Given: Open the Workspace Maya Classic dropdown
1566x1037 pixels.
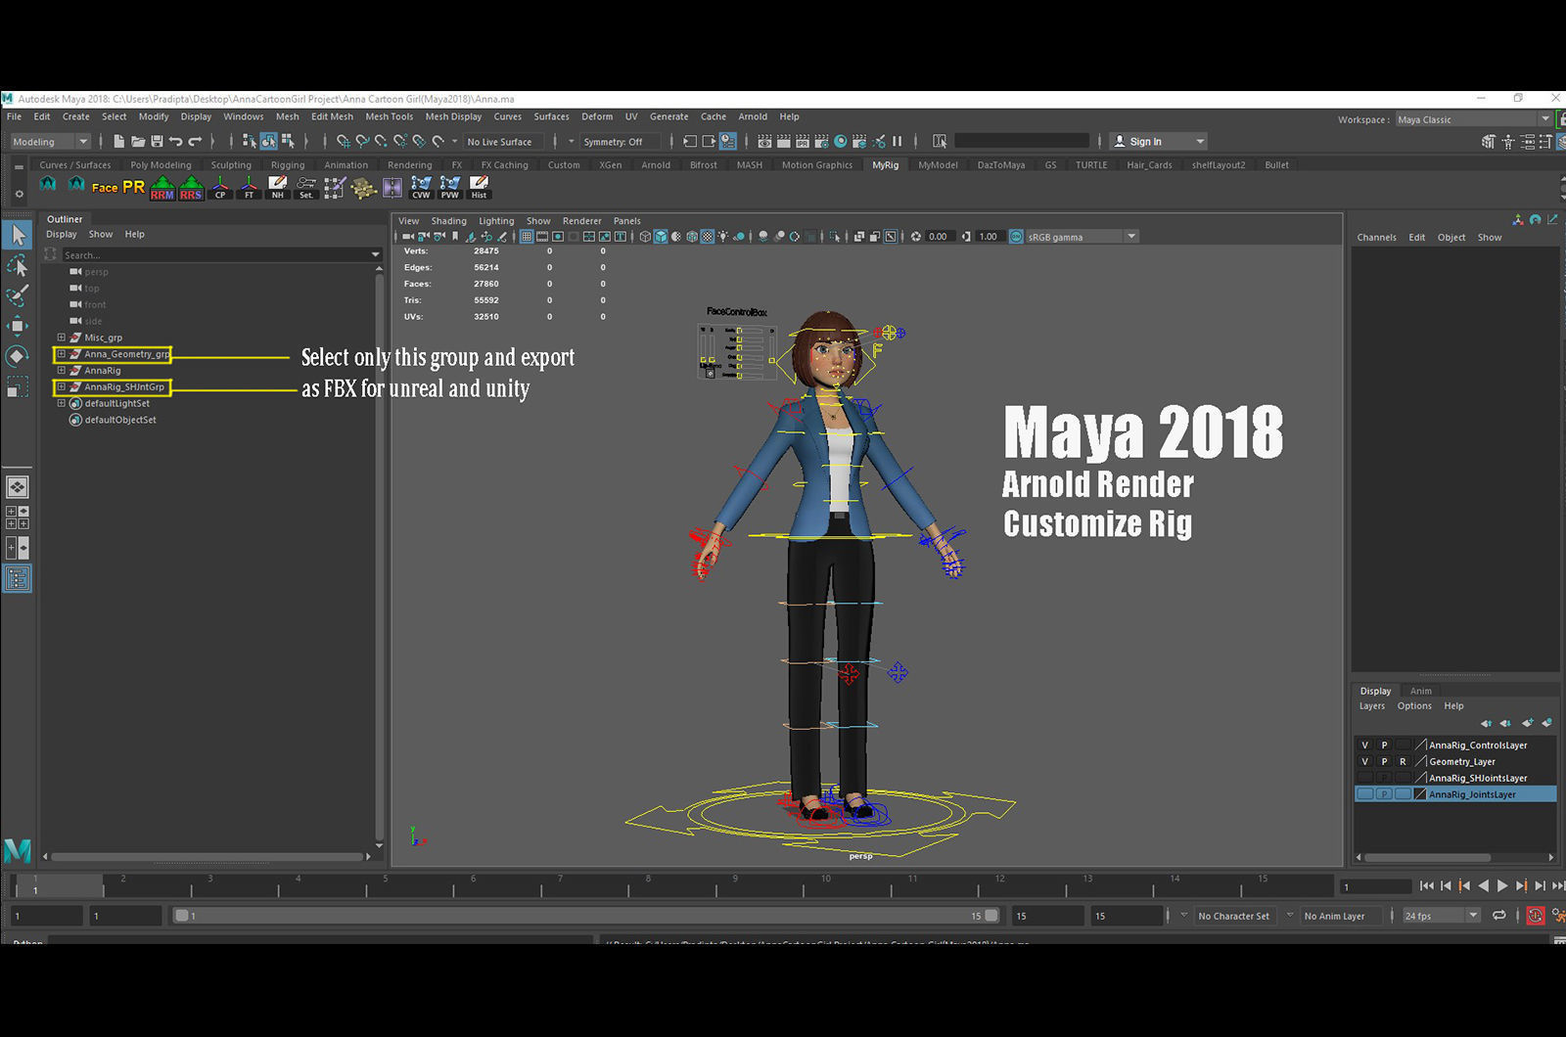Looking at the screenshot, I should pyautogui.click(x=1473, y=119).
